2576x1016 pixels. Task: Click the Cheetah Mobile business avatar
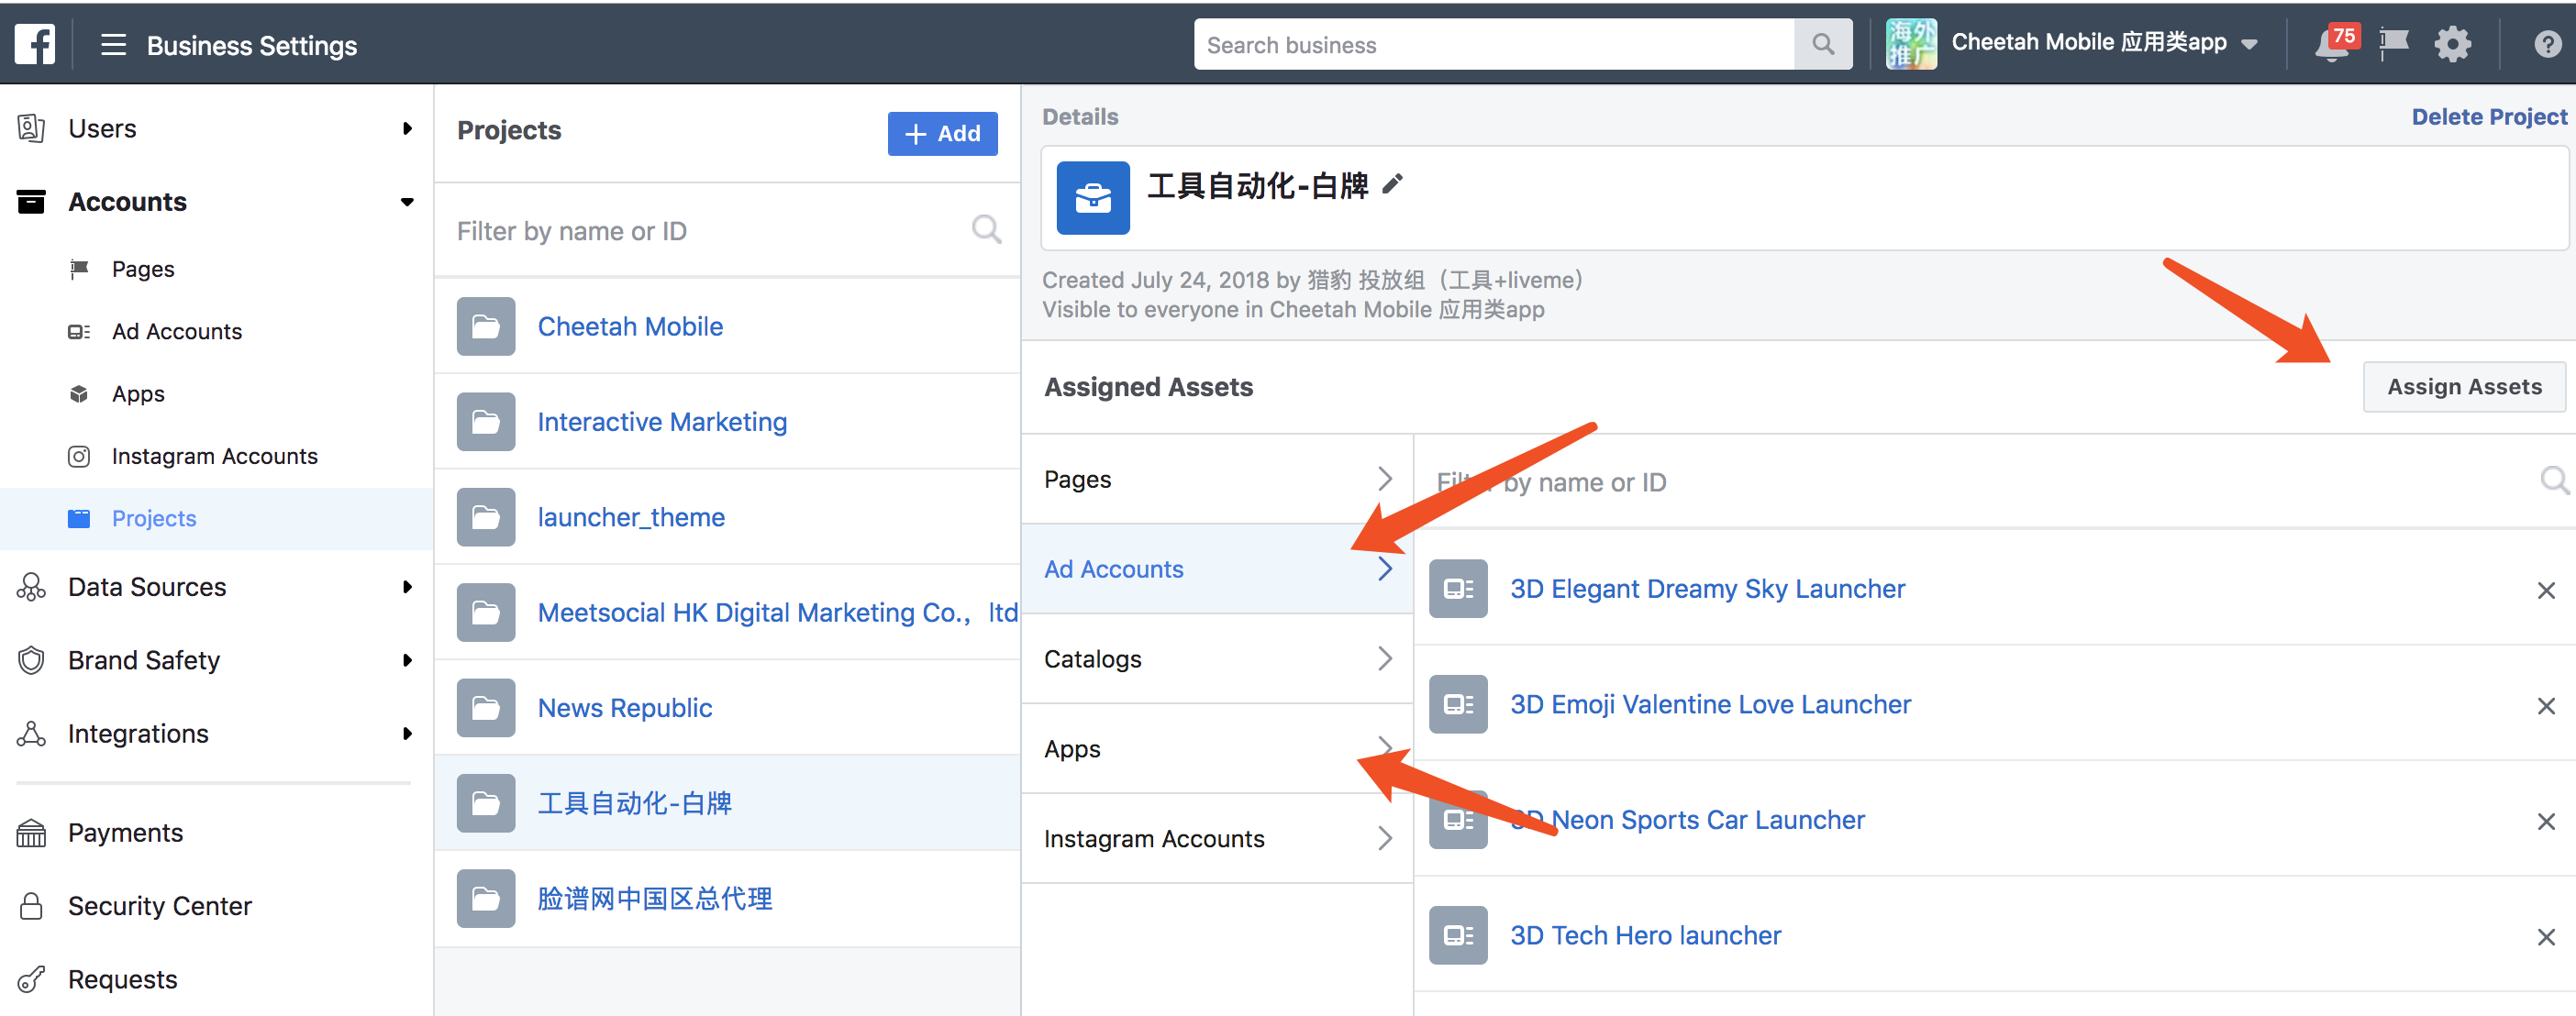[x=1910, y=44]
